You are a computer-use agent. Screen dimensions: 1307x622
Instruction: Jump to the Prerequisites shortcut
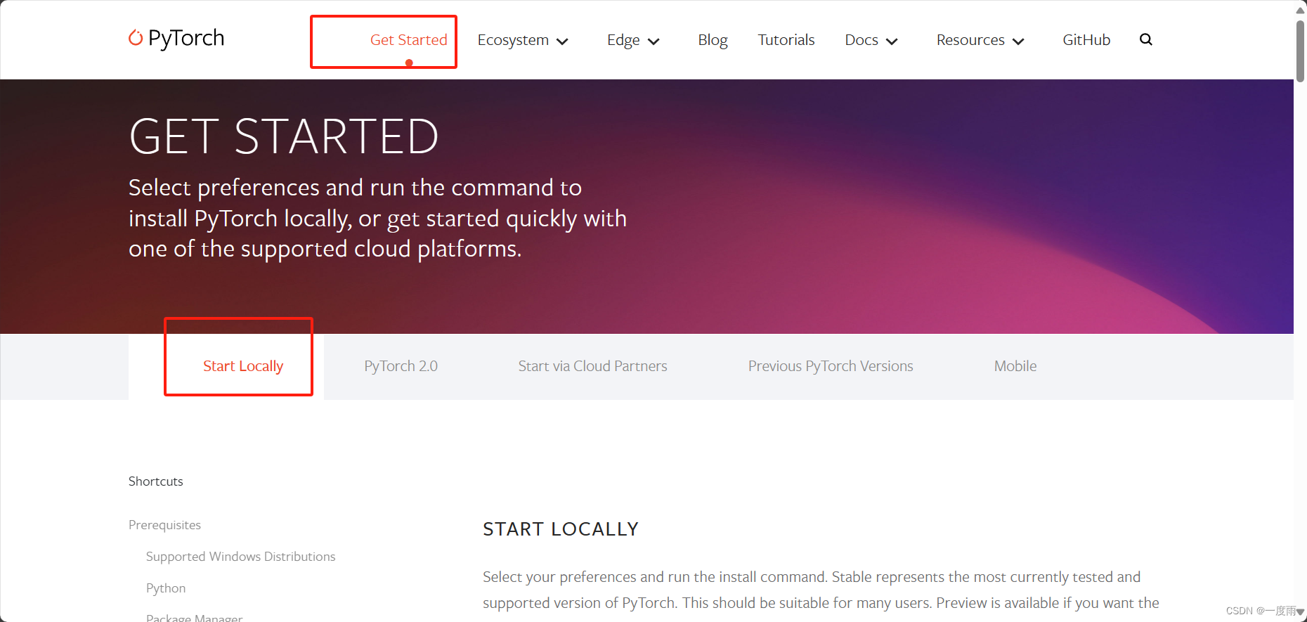coord(164,525)
